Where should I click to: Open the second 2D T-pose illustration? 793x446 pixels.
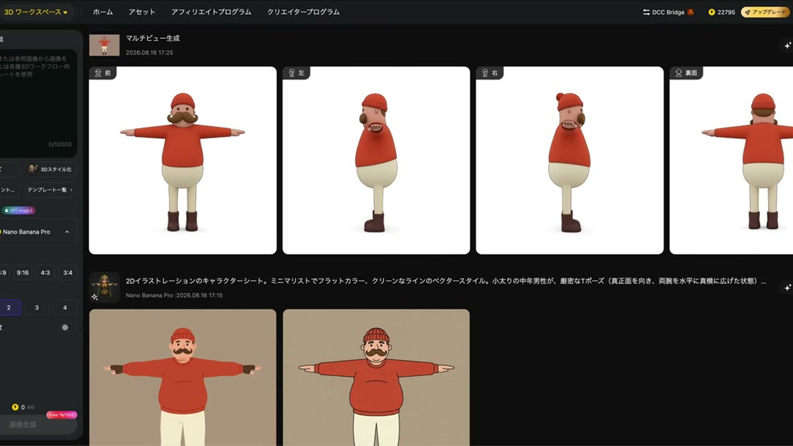(x=376, y=377)
